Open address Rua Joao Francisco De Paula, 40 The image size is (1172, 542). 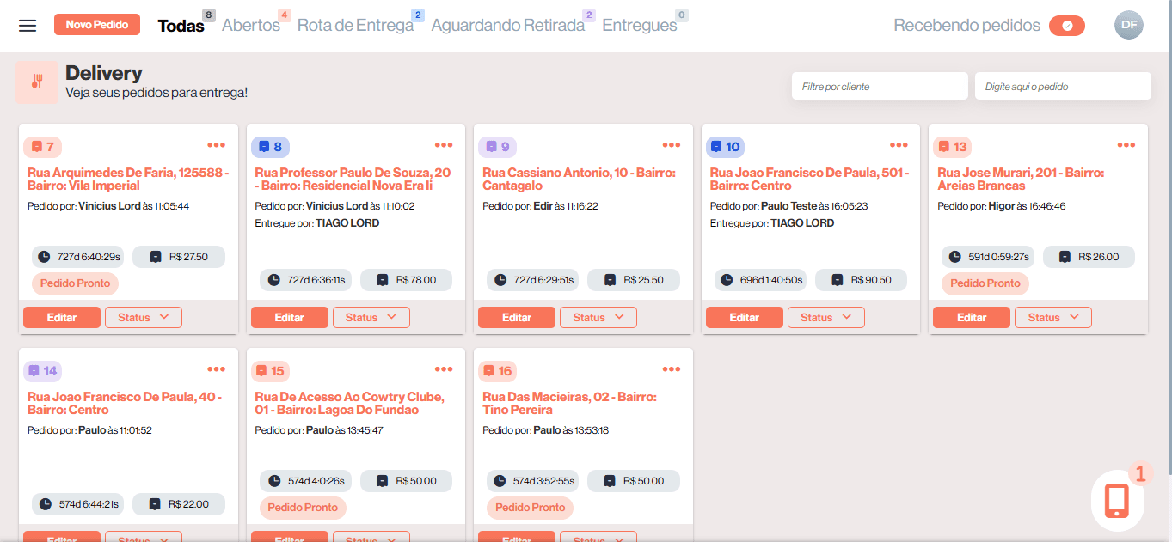tap(125, 404)
